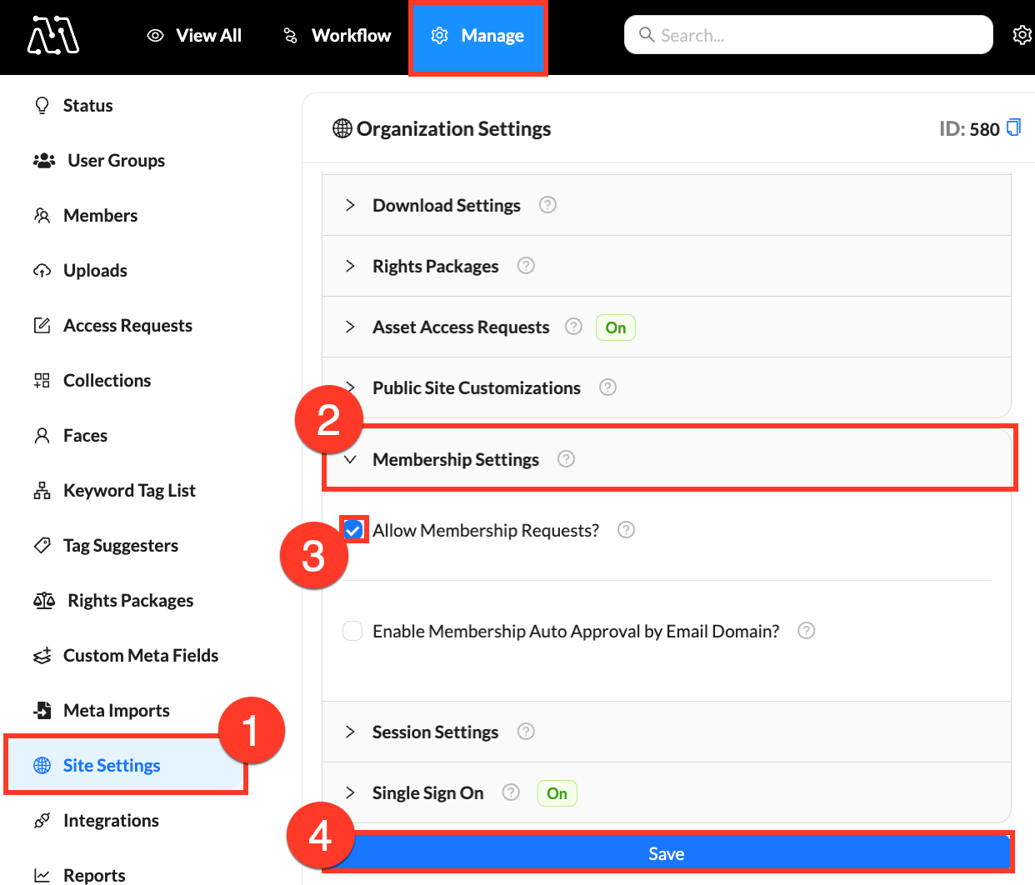
Task: Switch to the View All tab
Action: [194, 36]
